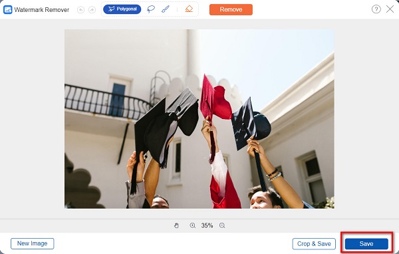Viewport: 399px width, 254px height.
Task: Select the Polygonal selection tool
Action: [x=122, y=9]
